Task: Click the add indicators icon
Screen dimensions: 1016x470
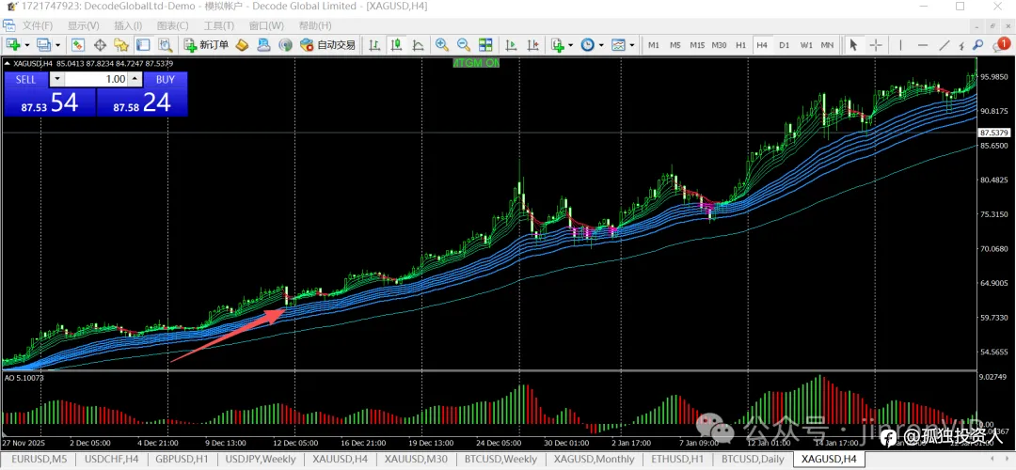Action: pyautogui.click(x=557, y=45)
